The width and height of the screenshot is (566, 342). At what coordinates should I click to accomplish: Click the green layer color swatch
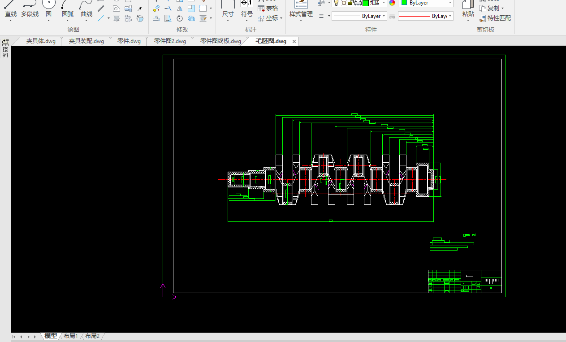pyautogui.click(x=365, y=3)
